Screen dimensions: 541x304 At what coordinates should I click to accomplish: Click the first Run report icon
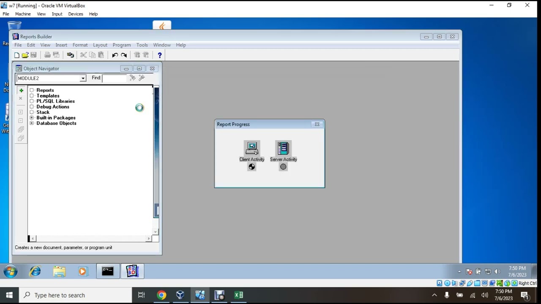tap(137, 55)
